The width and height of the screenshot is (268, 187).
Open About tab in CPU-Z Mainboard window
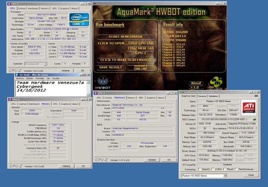point(161,98)
